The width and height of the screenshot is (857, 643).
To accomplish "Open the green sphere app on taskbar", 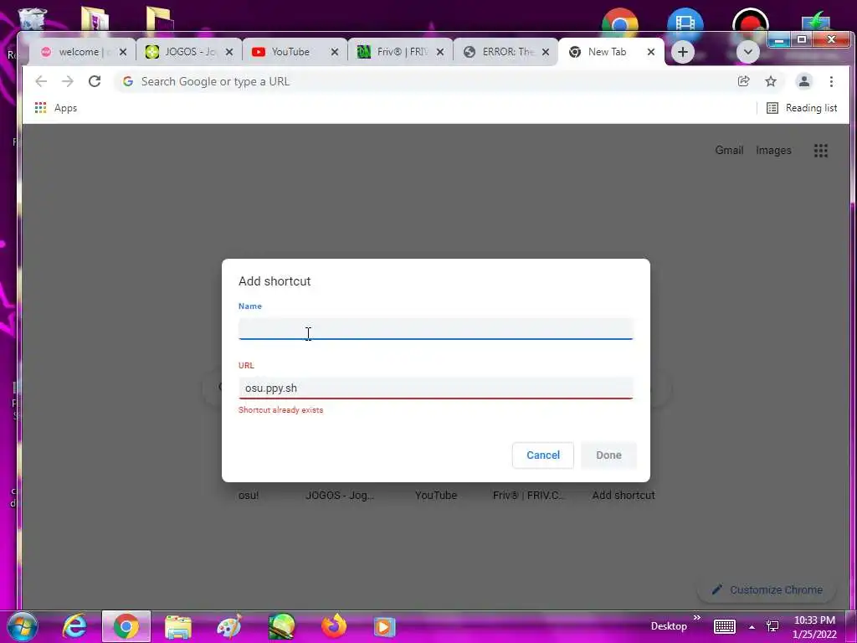I will pos(281,626).
